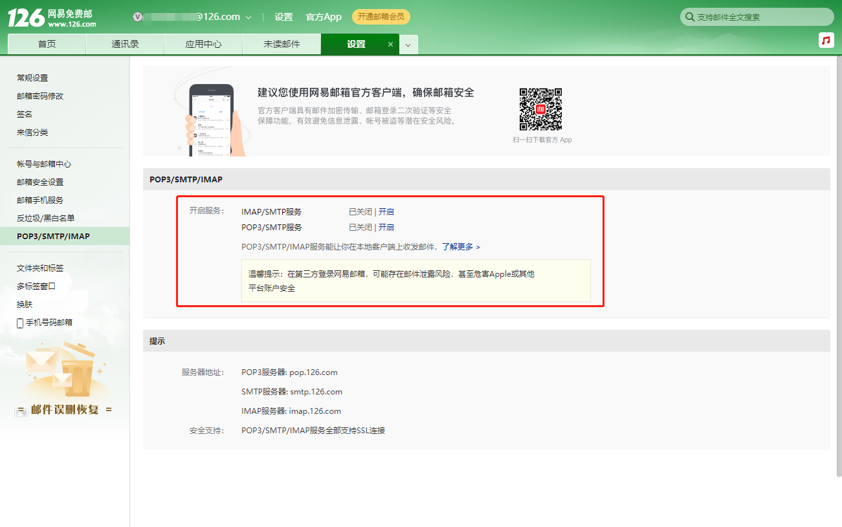
Task: Click the 温馨提示 warning note
Action: click(416, 281)
